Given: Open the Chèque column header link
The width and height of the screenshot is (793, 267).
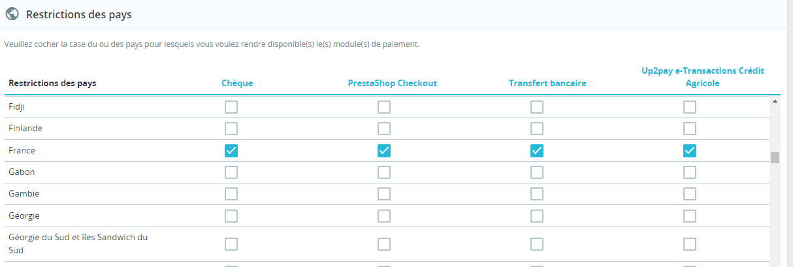Looking at the screenshot, I should coord(237,83).
